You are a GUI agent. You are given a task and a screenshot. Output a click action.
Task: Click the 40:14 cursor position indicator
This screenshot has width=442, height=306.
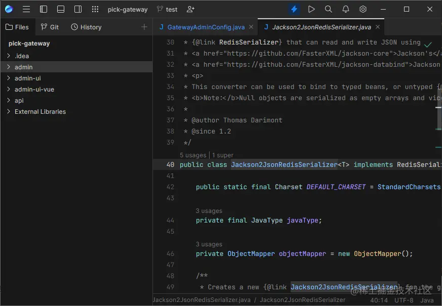pyautogui.click(x=379, y=300)
